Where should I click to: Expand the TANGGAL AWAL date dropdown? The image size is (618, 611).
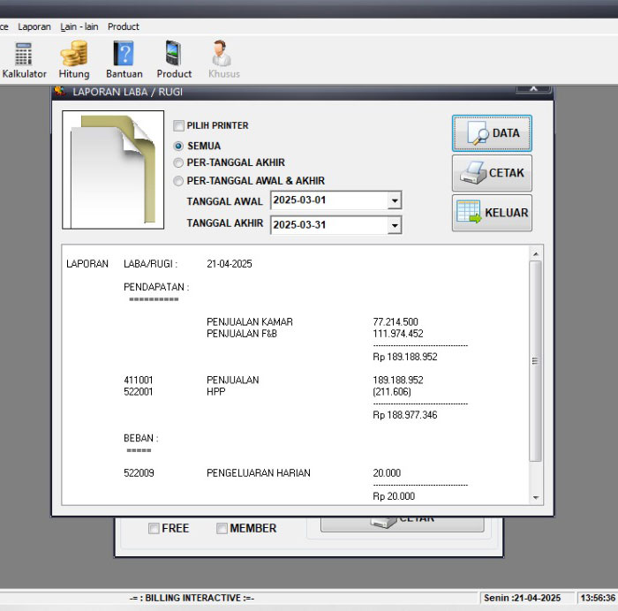coord(394,201)
